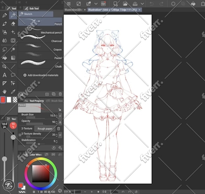Expand the dropdown arrow beside the second command bar icon
205x194 pixels.
coord(96,4)
